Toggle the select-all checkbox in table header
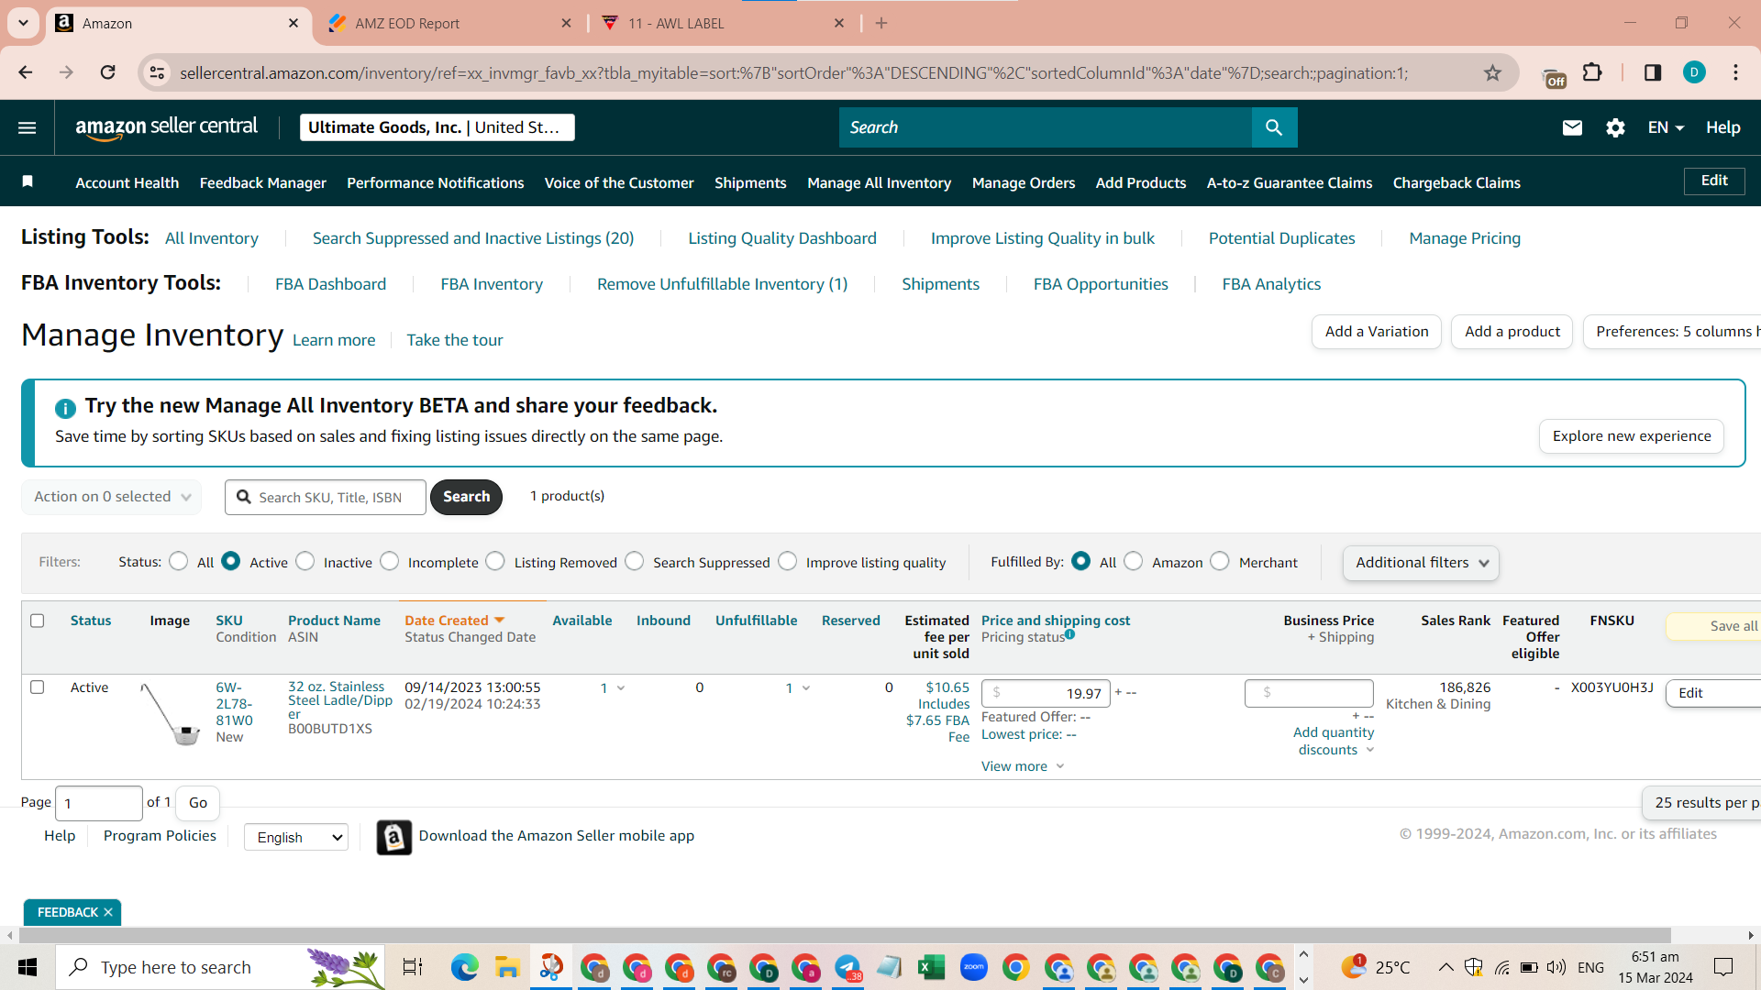The height and width of the screenshot is (990, 1761). coord(38,621)
